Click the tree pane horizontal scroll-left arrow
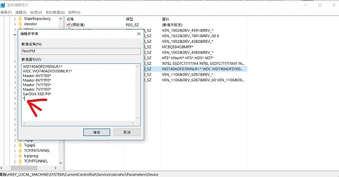Image resolution: width=339 pixels, height=177 pixels. [x=2, y=168]
